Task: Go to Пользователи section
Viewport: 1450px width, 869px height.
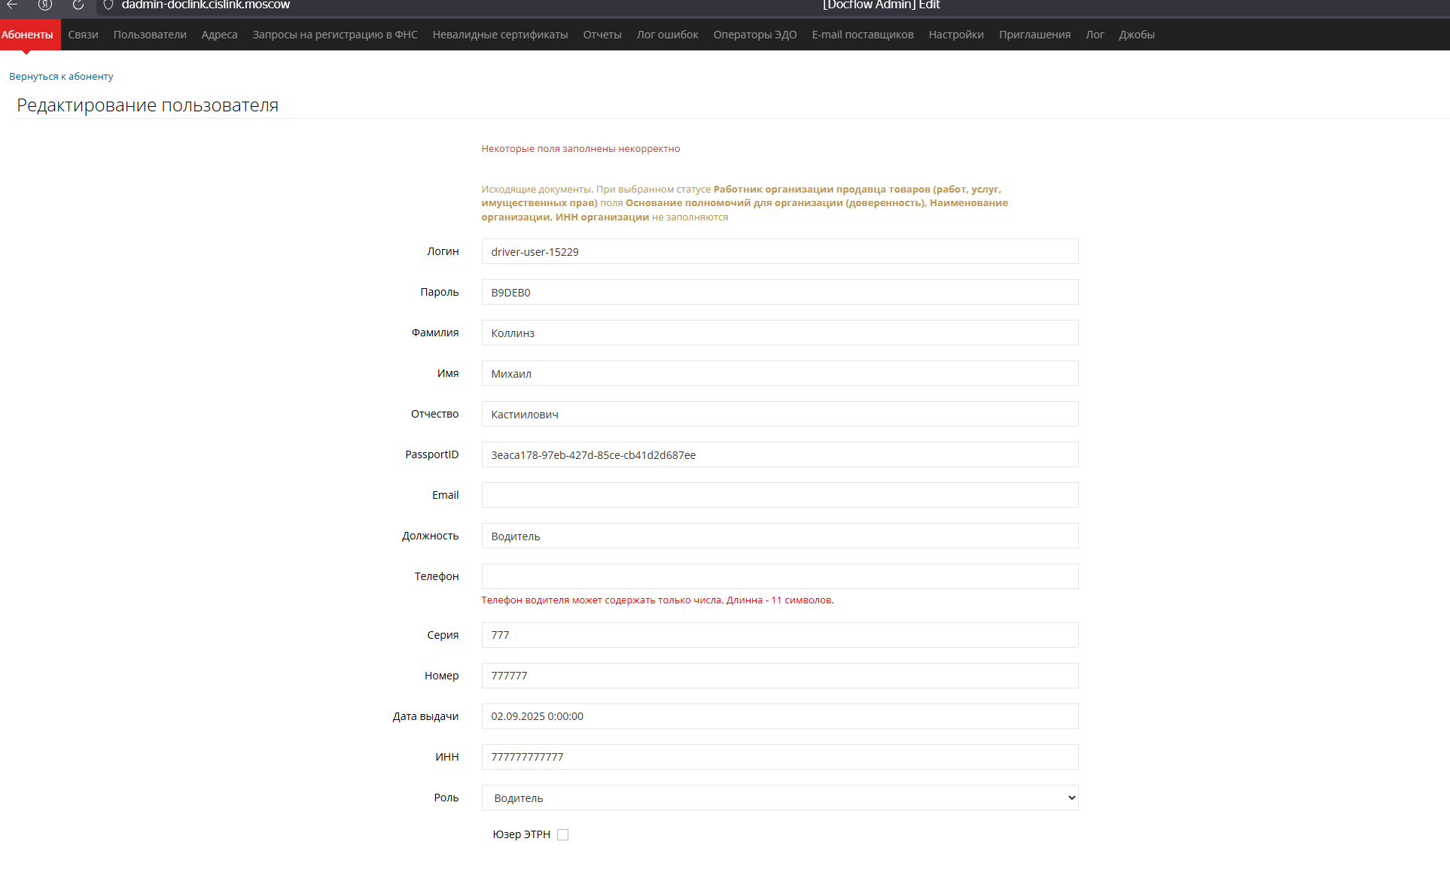Action: tap(150, 35)
